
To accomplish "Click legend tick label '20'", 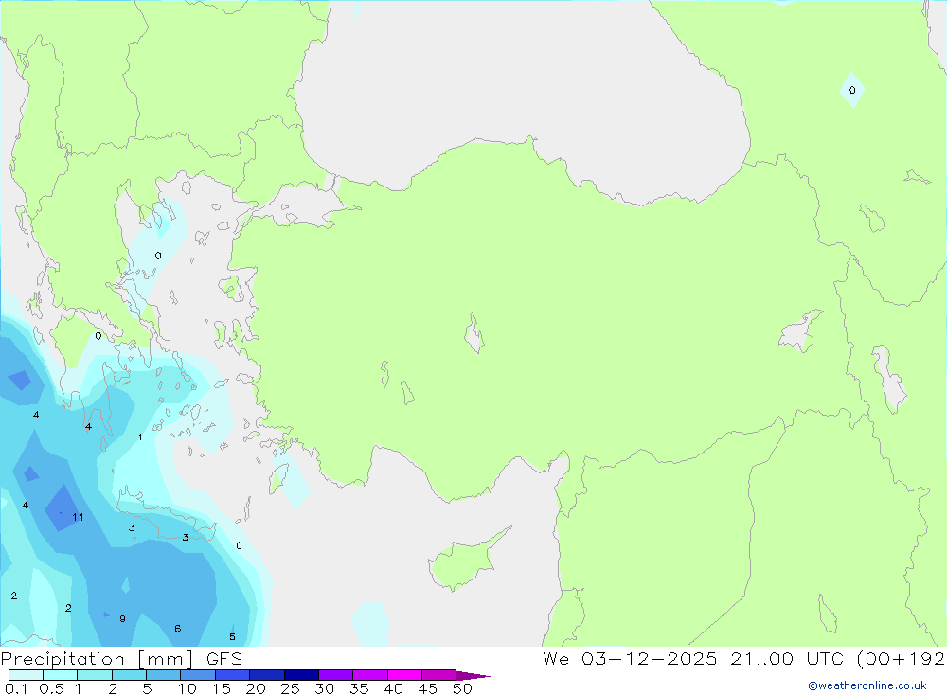I will point(256,688).
